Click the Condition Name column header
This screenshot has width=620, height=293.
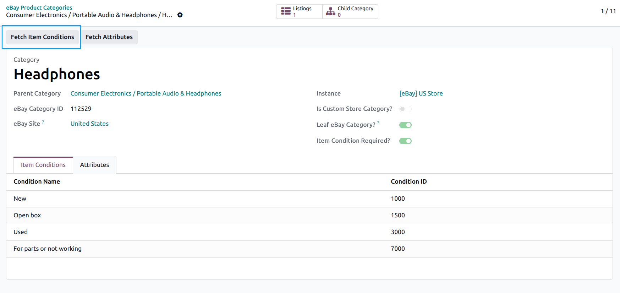37,181
